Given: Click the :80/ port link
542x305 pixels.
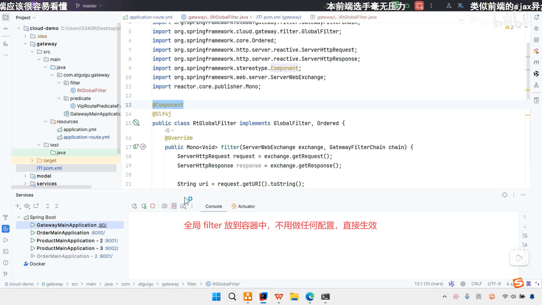Looking at the screenshot, I should tap(102, 225).
